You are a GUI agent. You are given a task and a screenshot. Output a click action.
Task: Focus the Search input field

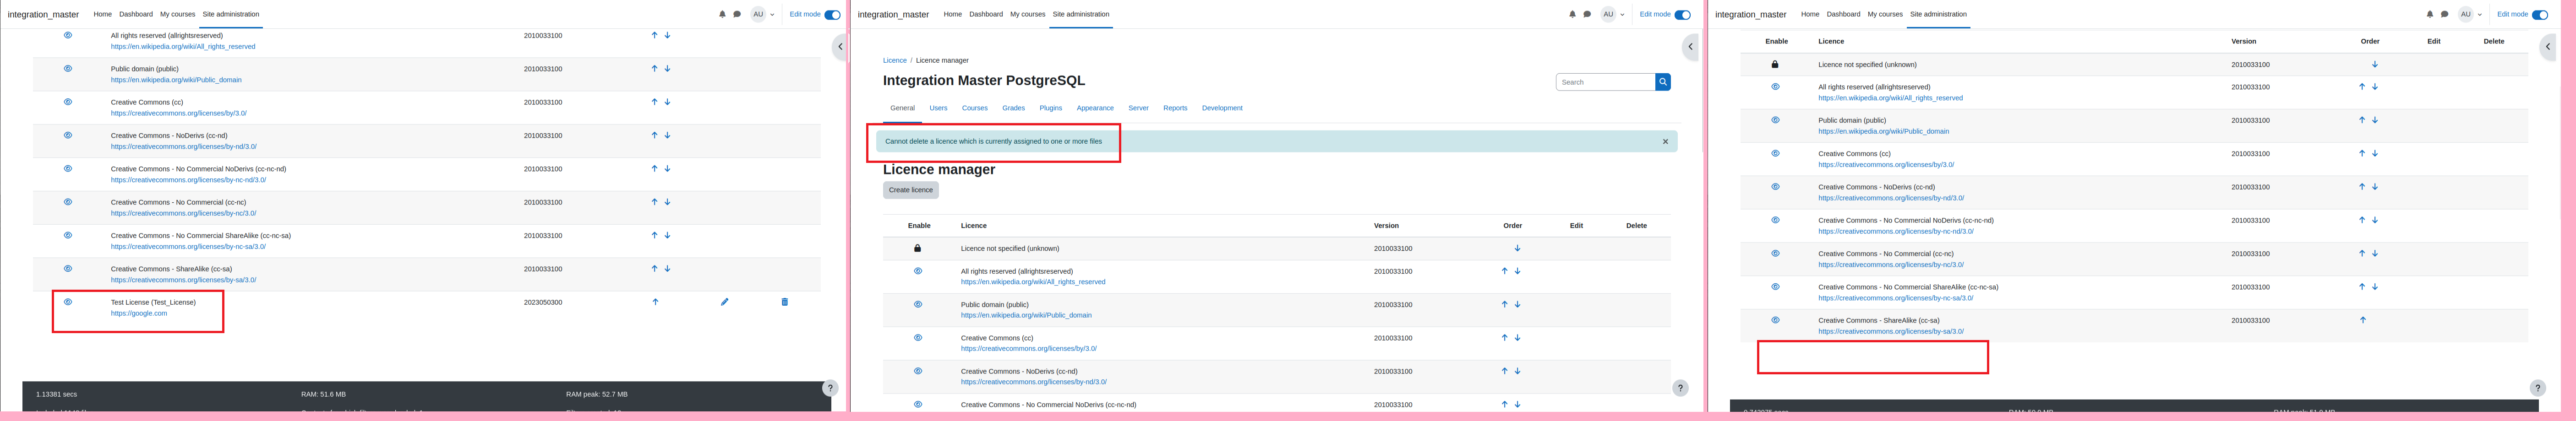coord(1605,82)
